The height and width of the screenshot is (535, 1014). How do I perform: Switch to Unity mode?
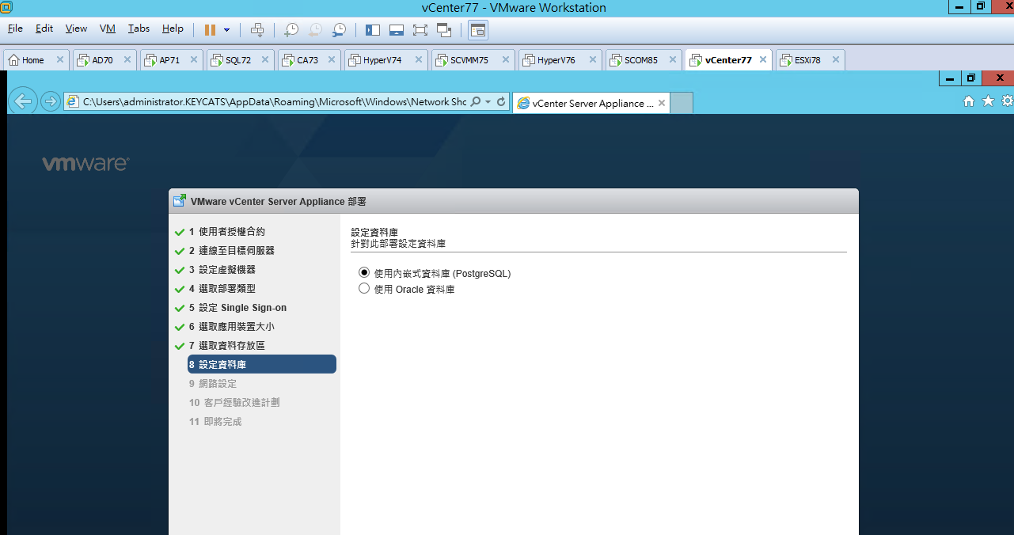click(x=444, y=29)
